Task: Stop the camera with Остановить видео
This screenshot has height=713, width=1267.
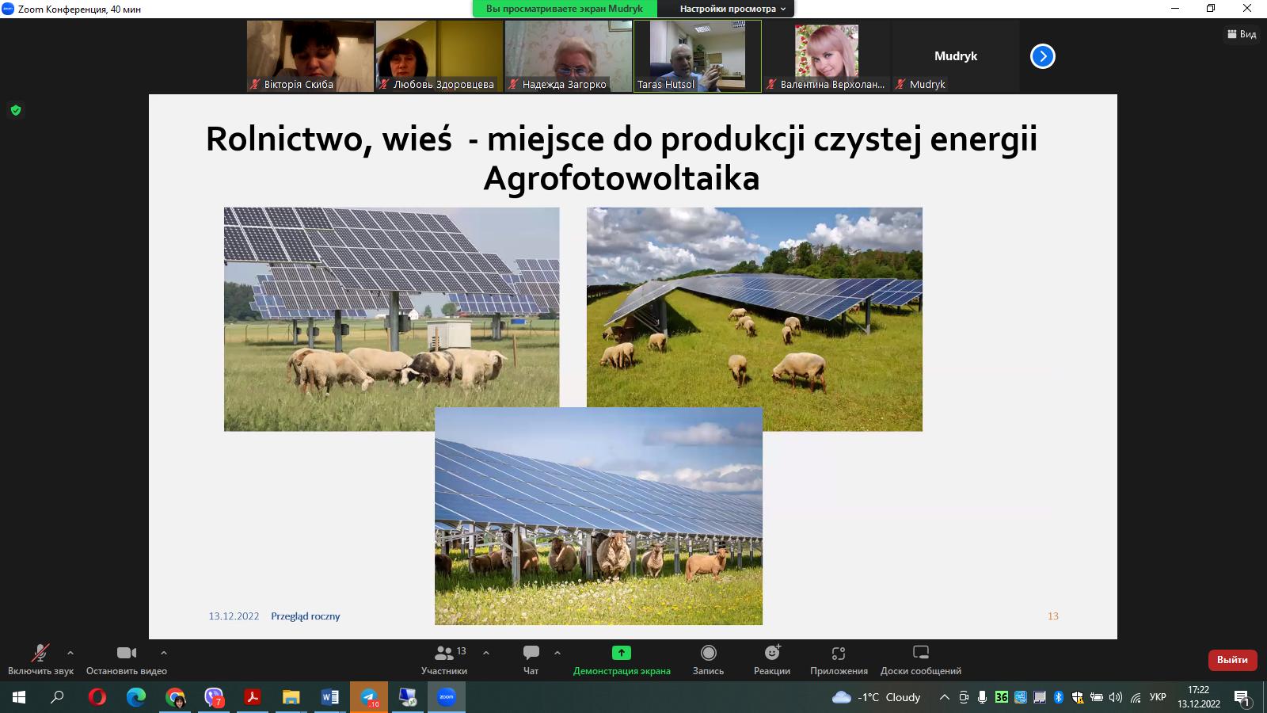Action: coord(127,660)
